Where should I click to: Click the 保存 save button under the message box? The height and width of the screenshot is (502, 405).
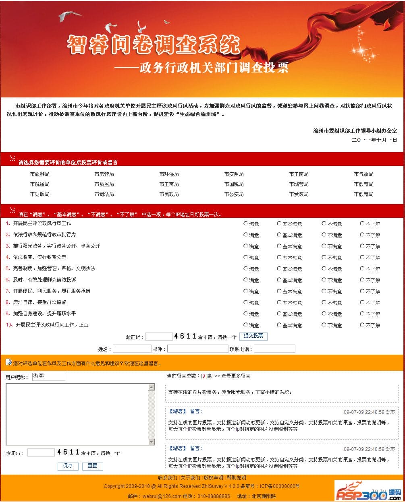pyautogui.click(x=67, y=466)
